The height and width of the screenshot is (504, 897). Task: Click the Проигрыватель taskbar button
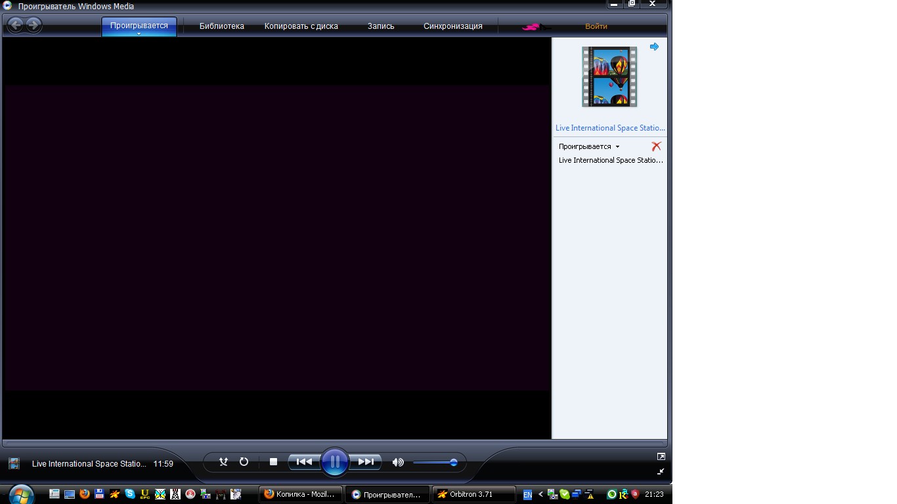pyautogui.click(x=387, y=494)
